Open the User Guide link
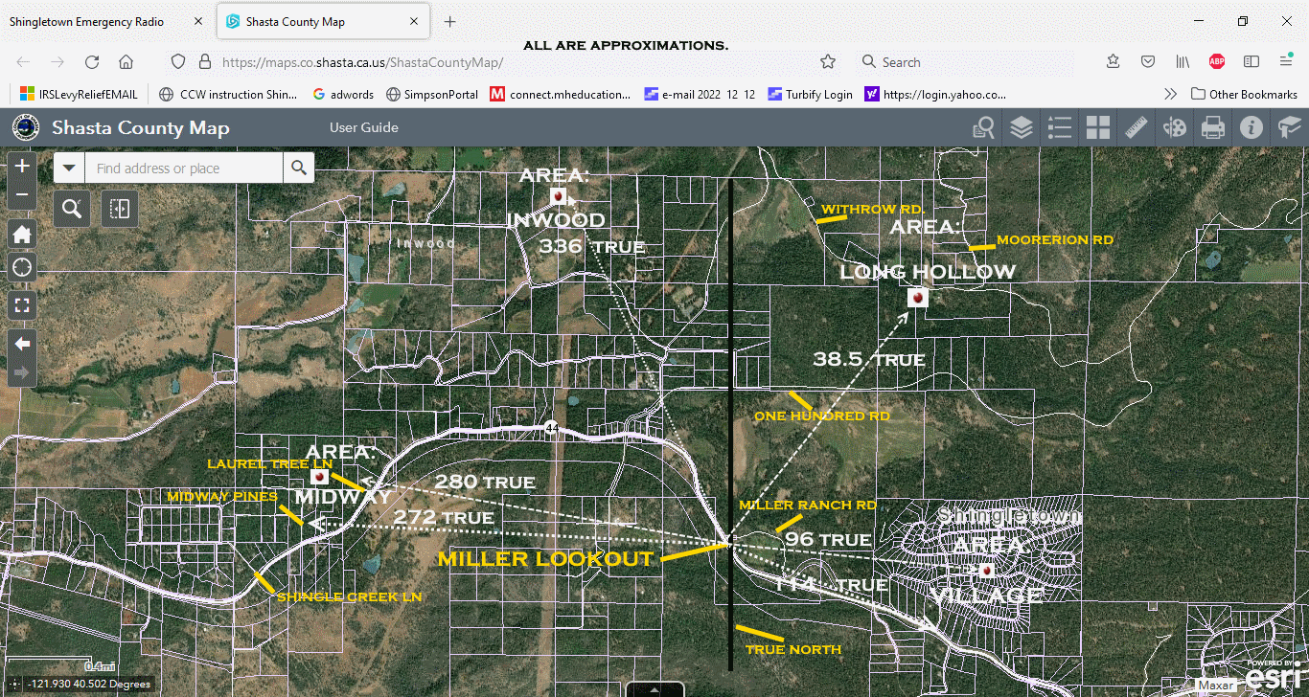 363,127
